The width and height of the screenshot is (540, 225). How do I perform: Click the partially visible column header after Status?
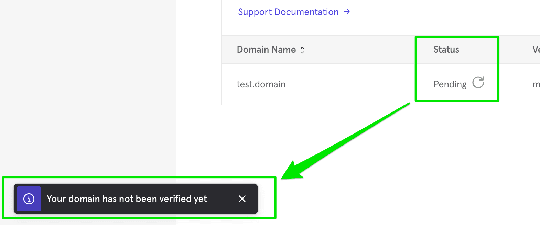[x=536, y=50]
